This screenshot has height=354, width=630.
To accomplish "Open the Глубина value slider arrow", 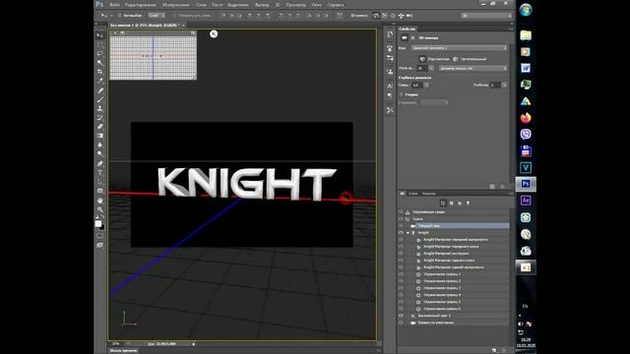I will point(504,86).
